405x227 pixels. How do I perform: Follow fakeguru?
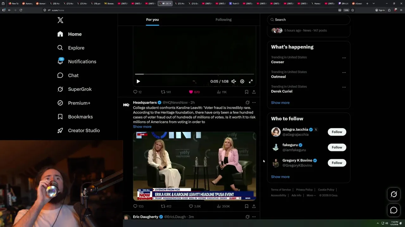(x=337, y=147)
